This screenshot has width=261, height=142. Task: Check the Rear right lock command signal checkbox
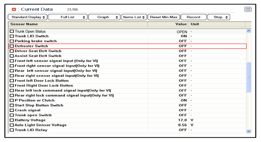point(12,95)
